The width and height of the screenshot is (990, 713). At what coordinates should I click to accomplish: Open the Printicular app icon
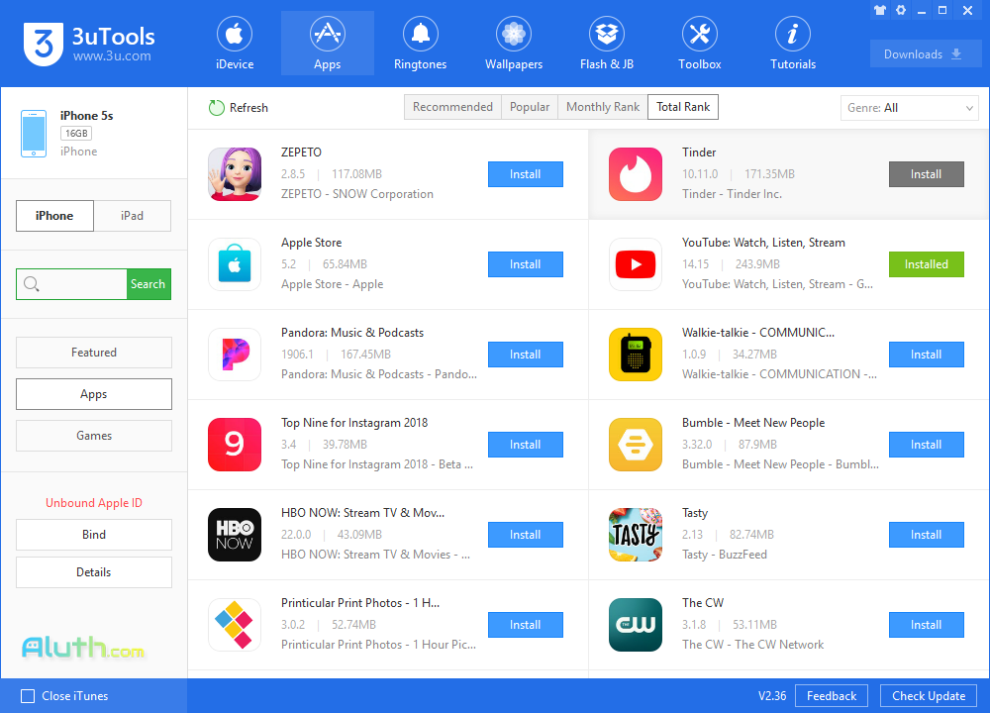[x=235, y=625]
